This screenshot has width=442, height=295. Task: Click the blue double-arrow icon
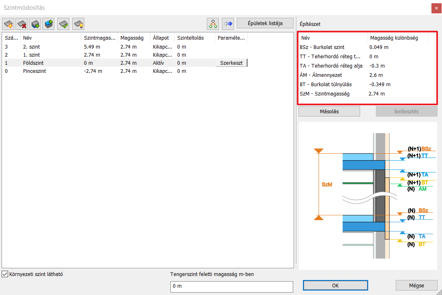click(x=228, y=23)
